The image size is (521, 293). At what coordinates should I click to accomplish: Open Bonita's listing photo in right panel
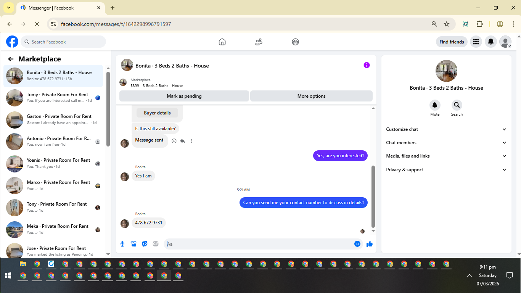click(x=446, y=71)
